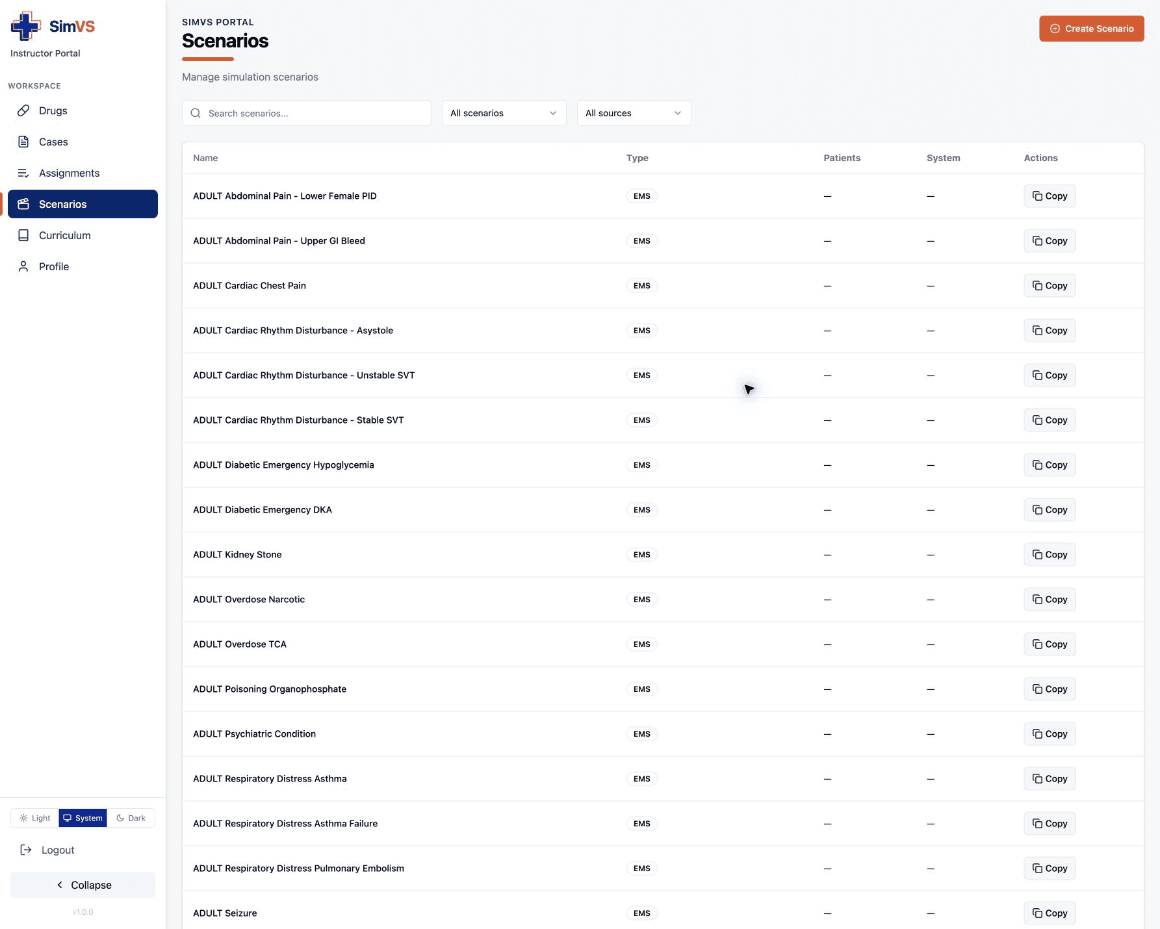
Task: Open the Drugs page pill icon
Action: 23,110
